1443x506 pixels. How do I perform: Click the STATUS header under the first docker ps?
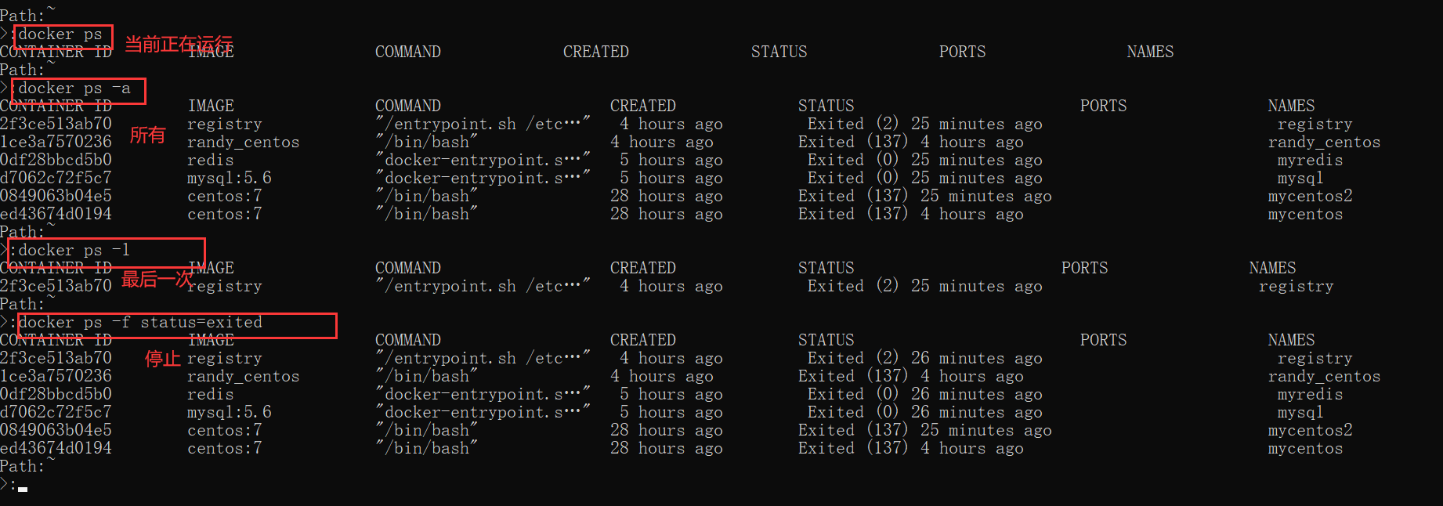(779, 52)
